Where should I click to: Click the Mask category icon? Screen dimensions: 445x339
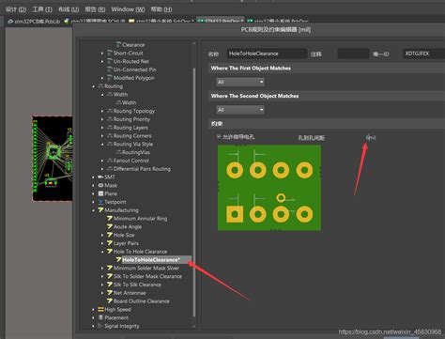click(x=100, y=185)
